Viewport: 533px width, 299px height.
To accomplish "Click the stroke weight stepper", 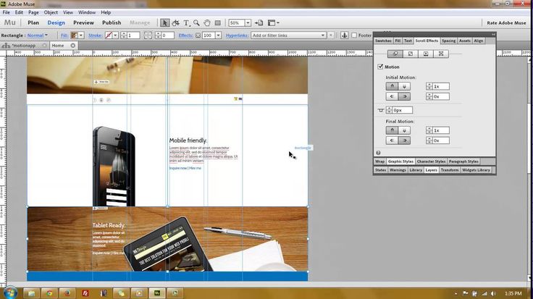I will [x=124, y=35].
